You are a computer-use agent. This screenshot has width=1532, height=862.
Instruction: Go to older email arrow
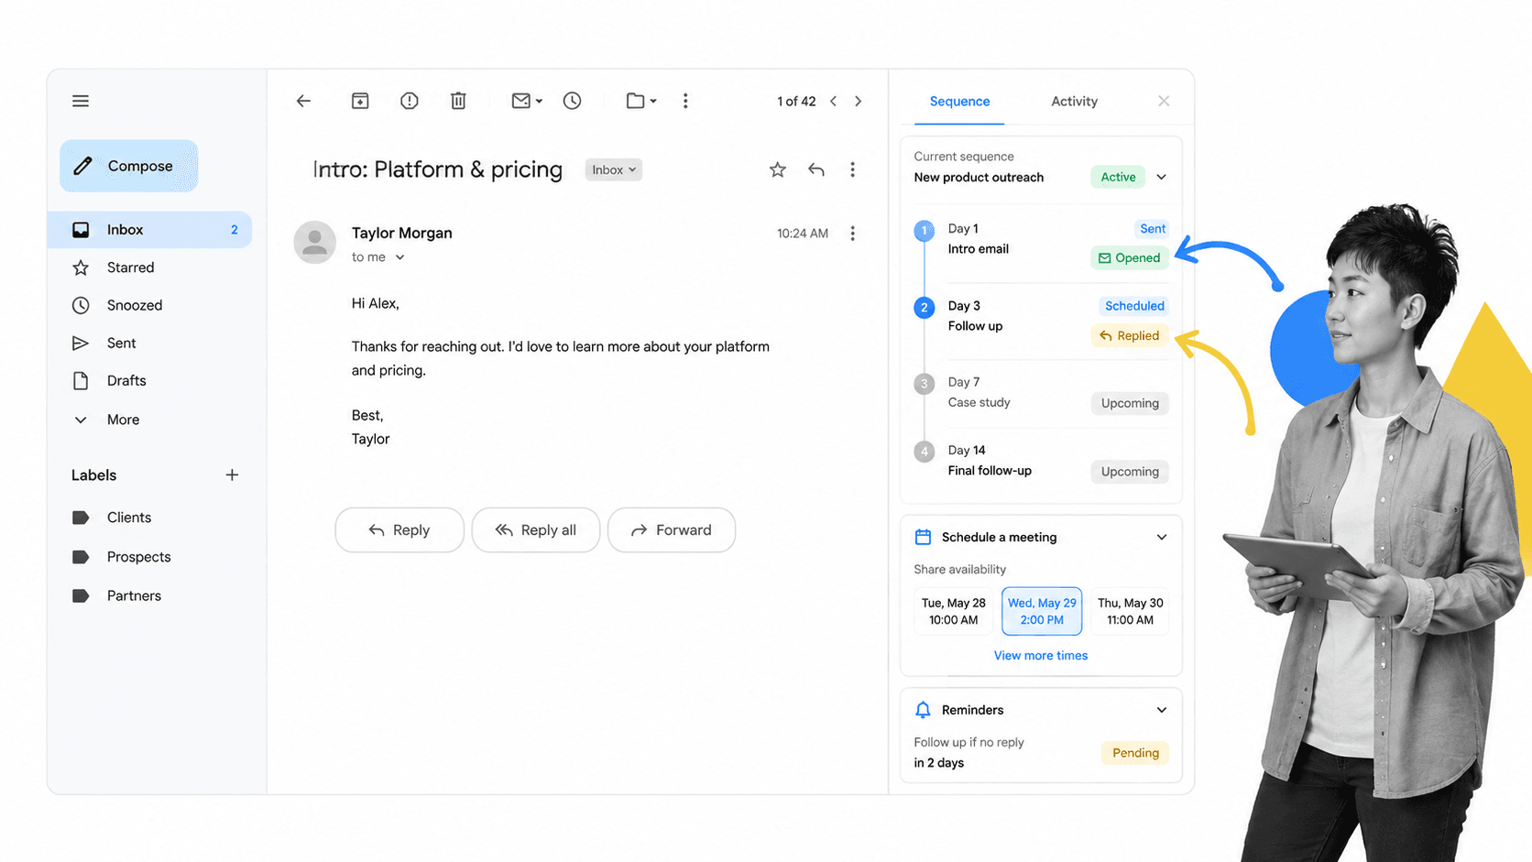coord(859,101)
